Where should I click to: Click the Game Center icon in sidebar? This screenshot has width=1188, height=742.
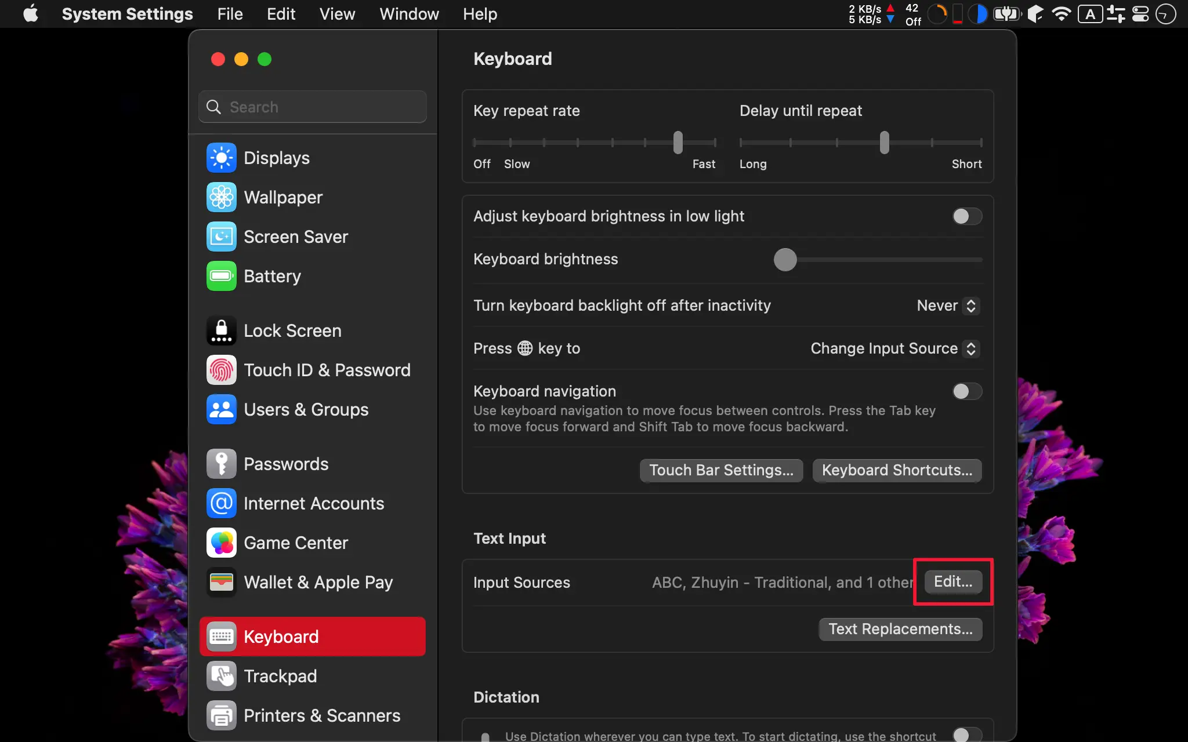(220, 542)
